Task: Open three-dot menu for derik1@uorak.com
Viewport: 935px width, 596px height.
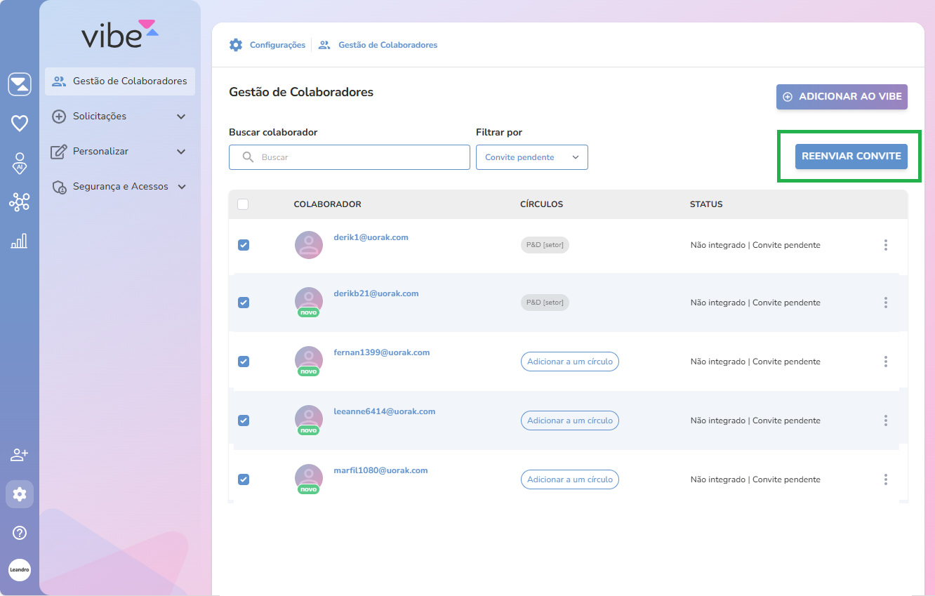Action: 885,245
